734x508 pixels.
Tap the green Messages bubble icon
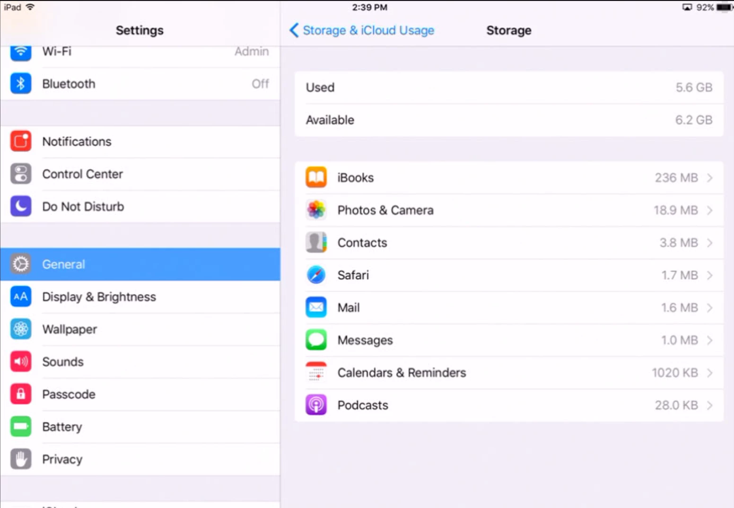pos(316,340)
